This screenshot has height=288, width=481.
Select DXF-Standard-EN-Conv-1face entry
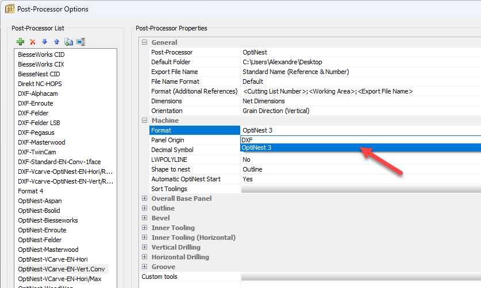click(x=59, y=162)
